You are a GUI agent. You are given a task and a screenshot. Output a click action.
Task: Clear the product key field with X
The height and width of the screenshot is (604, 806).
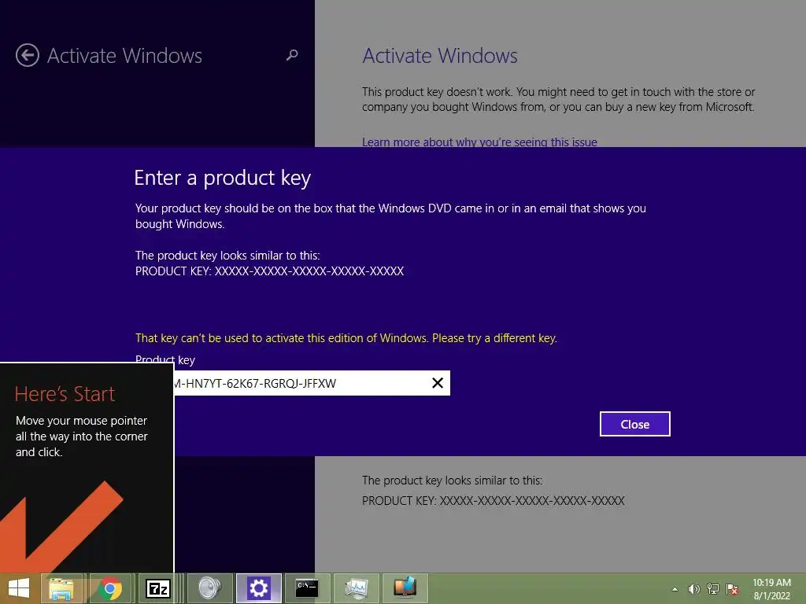[x=438, y=383]
